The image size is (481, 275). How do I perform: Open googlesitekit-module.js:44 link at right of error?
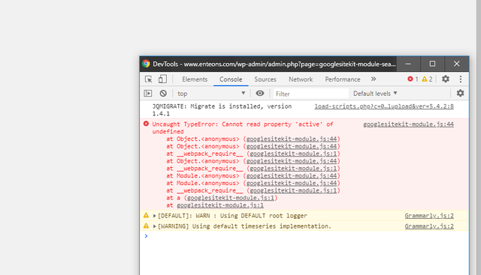tap(408, 124)
